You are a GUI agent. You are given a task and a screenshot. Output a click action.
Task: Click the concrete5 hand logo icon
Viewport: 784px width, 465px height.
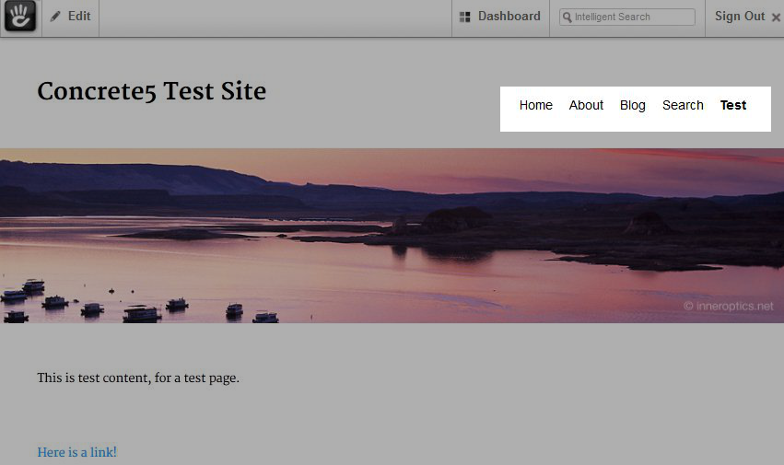click(20, 17)
